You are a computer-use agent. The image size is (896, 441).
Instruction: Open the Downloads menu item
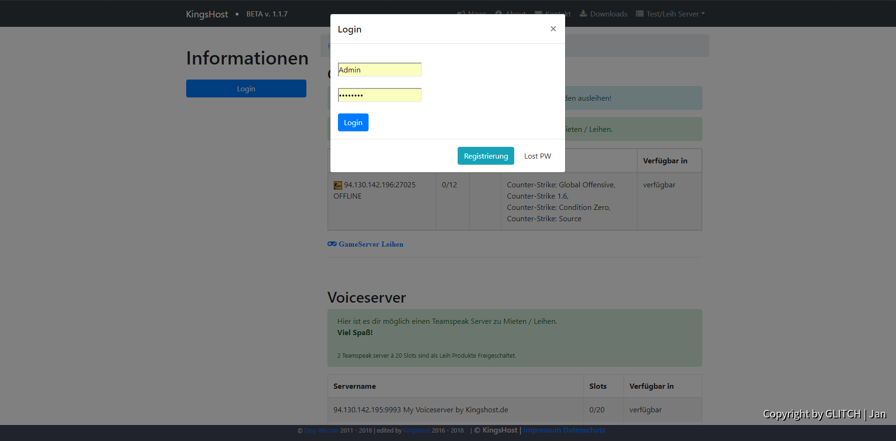pyautogui.click(x=608, y=14)
